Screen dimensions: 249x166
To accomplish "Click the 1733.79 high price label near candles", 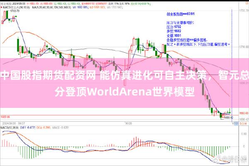I will (15, 11).
